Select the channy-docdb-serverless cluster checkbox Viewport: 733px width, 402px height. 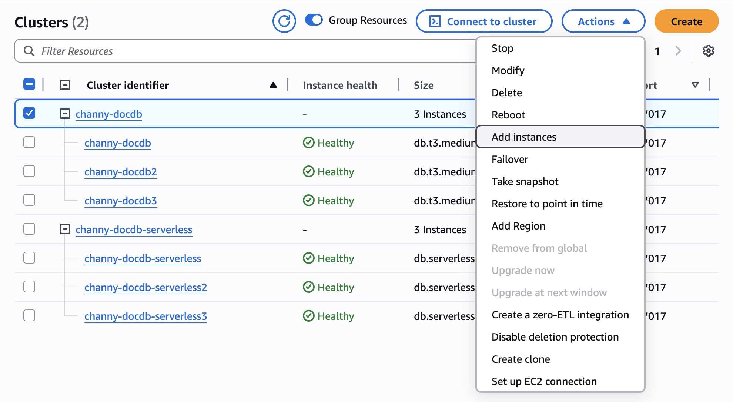[x=29, y=229]
